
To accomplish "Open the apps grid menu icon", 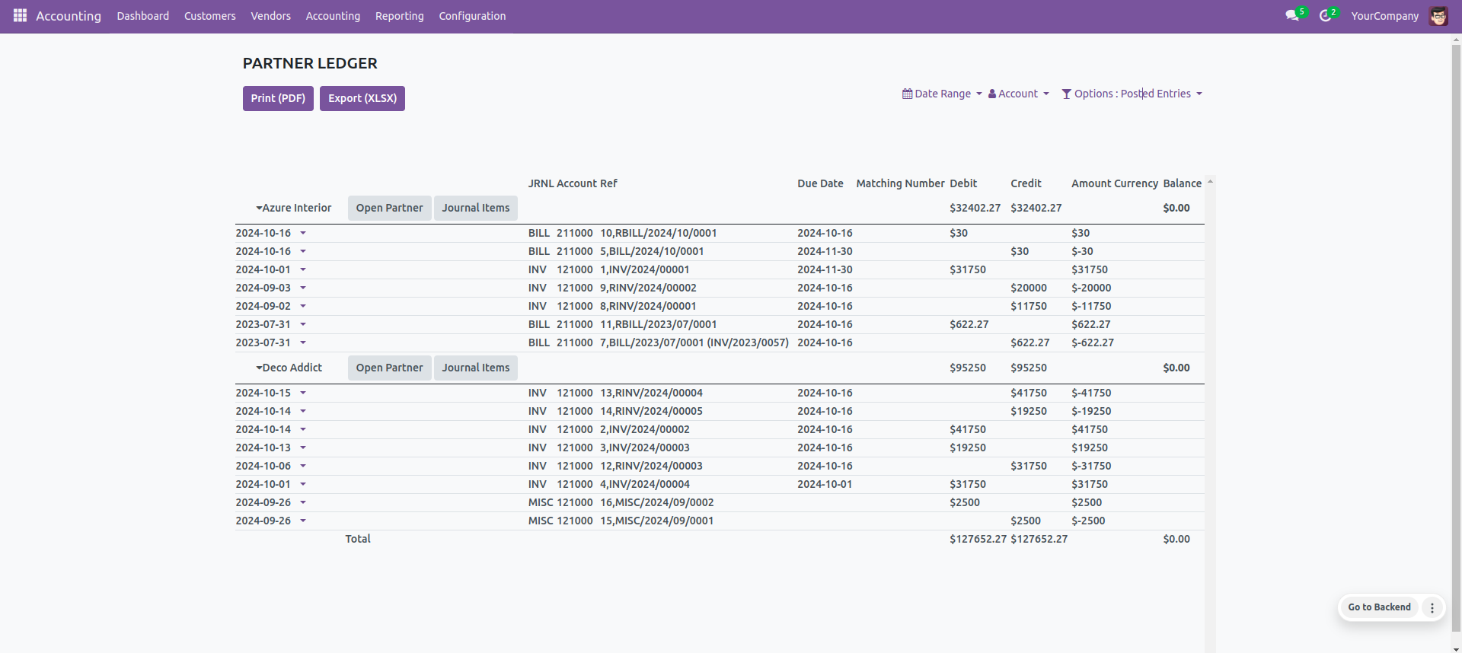I will (20, 15).
